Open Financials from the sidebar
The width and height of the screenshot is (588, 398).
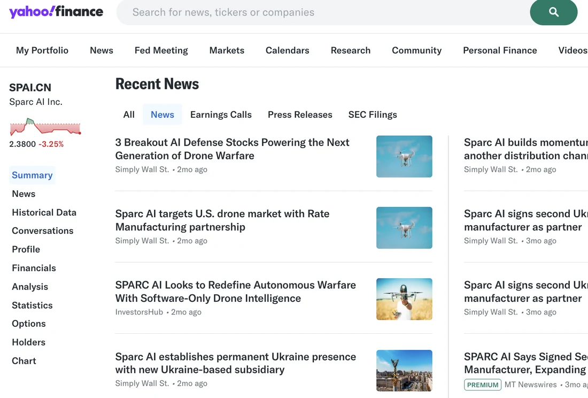(34, 268)
